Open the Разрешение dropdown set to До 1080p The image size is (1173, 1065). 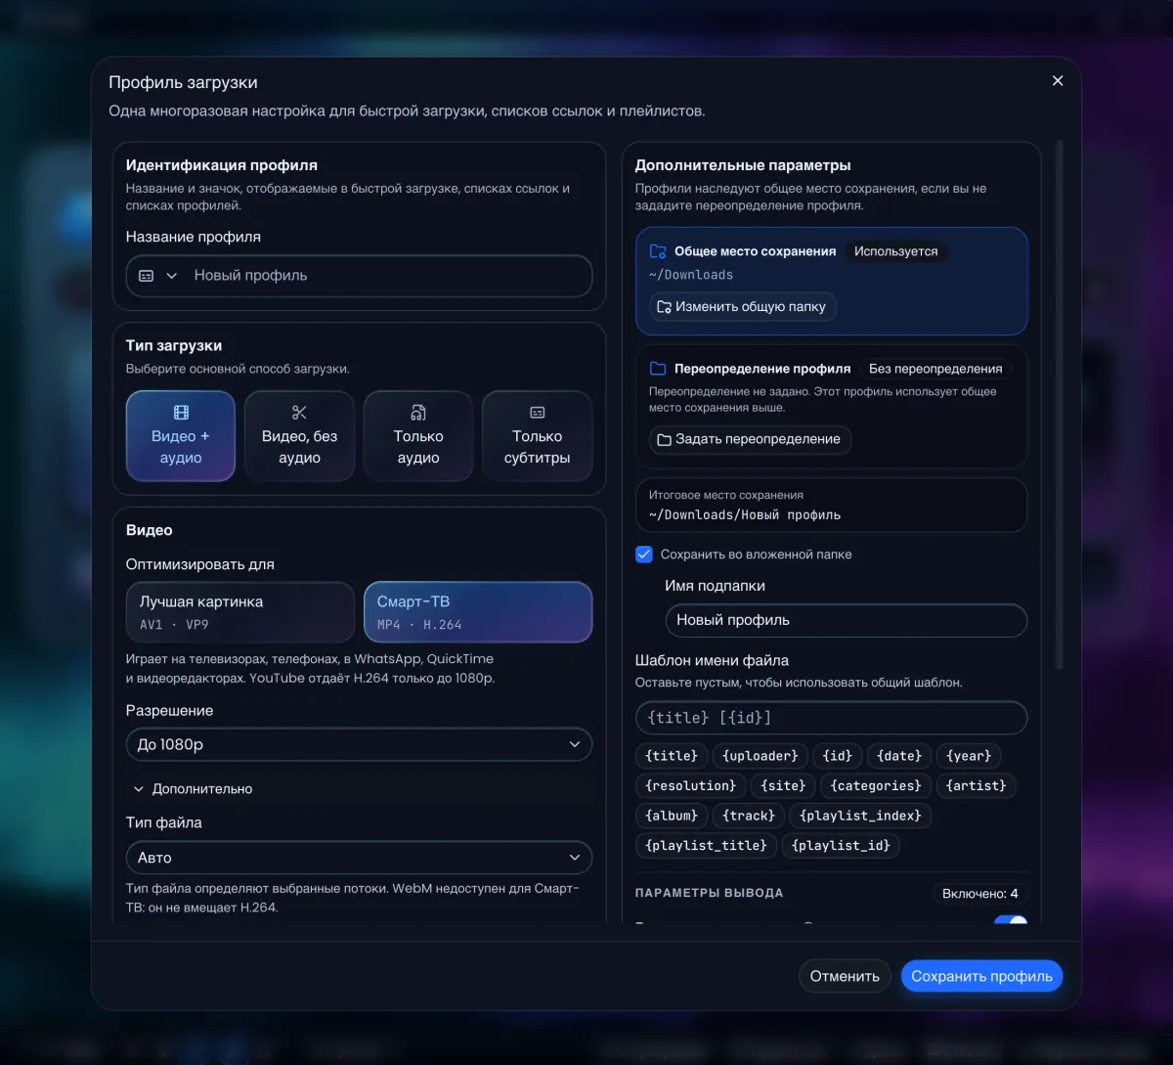coord(359,744)
